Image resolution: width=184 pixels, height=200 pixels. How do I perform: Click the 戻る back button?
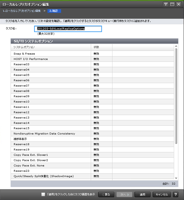106,194
